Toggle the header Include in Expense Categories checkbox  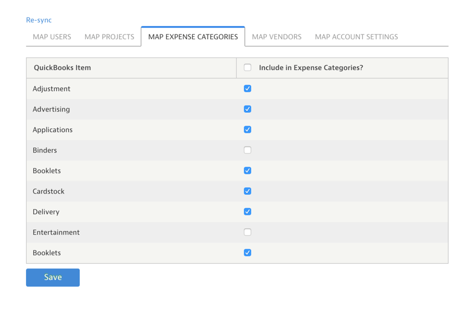coord(248,68)
